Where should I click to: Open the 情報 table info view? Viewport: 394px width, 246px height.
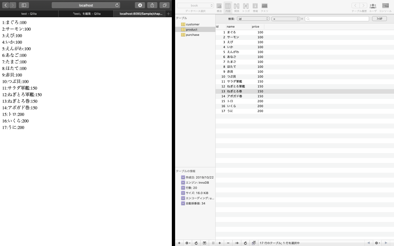(255, 7)
